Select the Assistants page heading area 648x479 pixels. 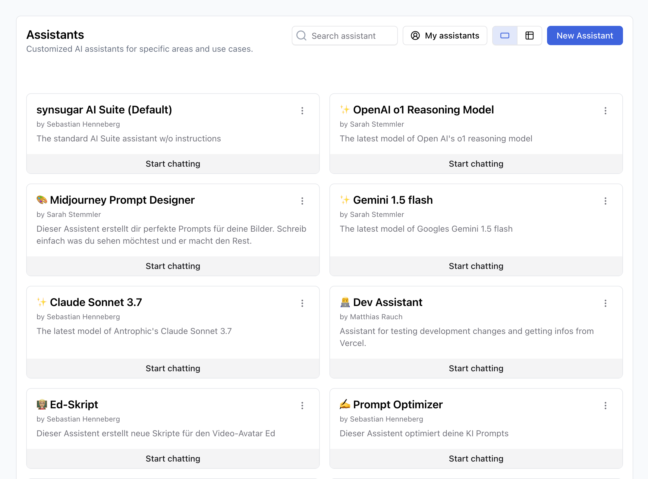coord(55,35)
